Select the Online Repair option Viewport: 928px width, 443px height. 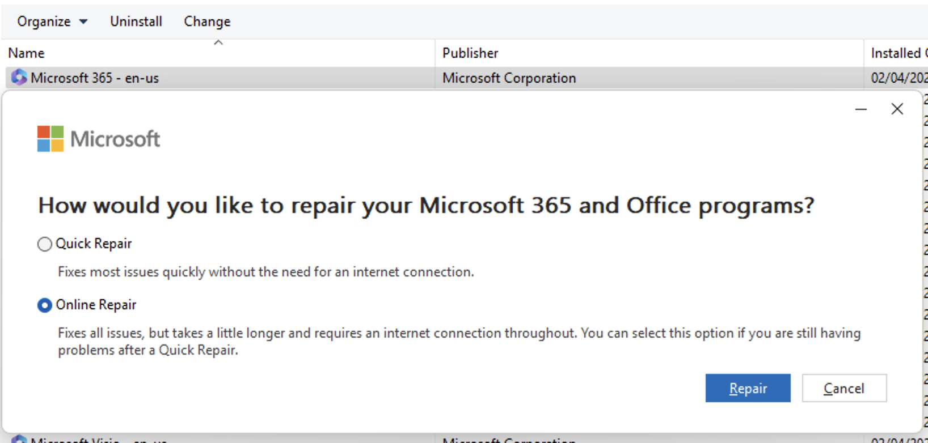(44, 305)
